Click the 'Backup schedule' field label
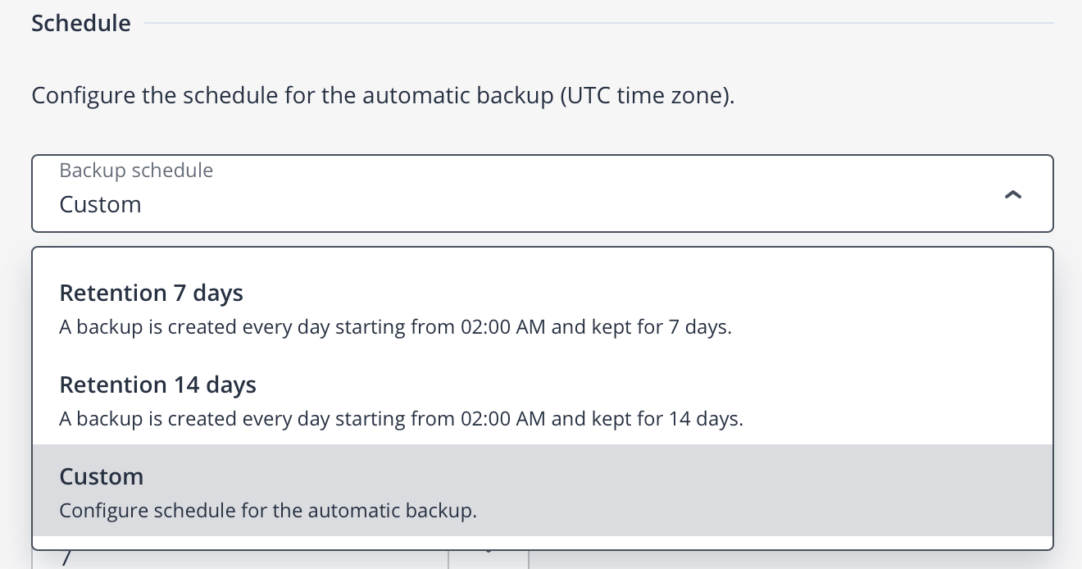This screenshot has height=569, width=1082. coord(136,171)
